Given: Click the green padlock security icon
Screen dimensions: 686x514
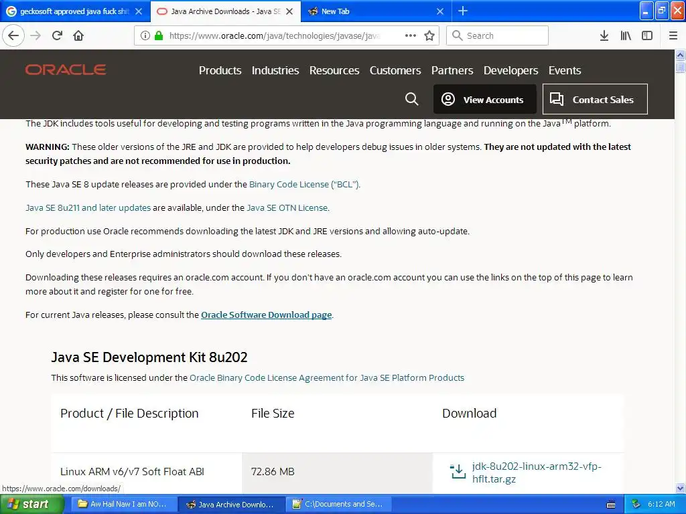Looking at the screenshot, I should click(x=159, y=35).
